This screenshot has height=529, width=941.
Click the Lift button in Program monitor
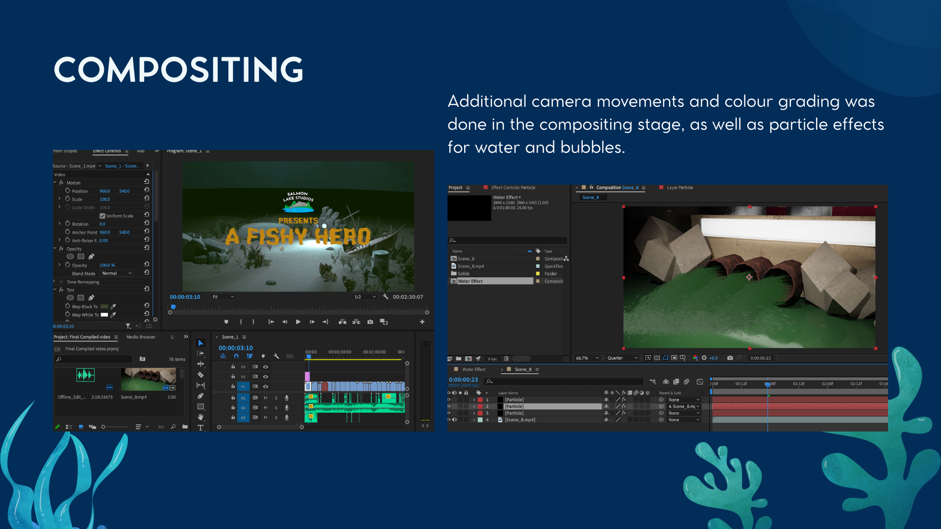pos(343,322)
